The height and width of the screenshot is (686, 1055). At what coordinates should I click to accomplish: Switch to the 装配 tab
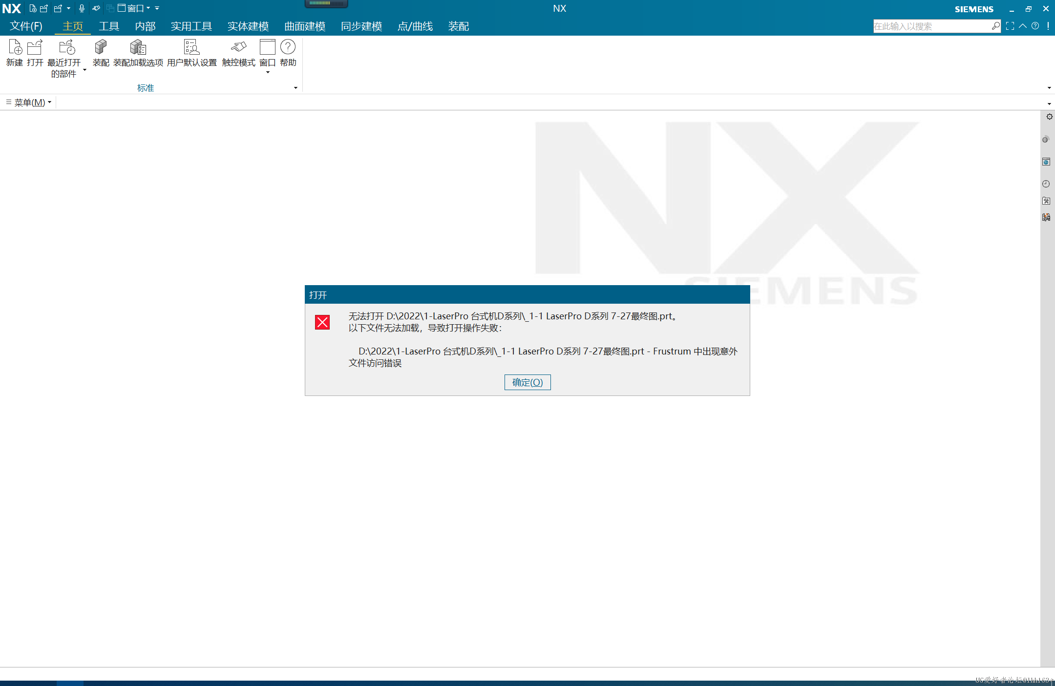(459, 26)
